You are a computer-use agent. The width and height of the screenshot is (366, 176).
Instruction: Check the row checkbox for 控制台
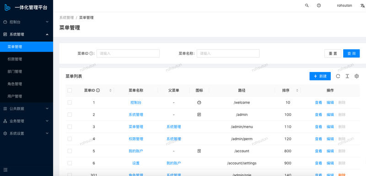(70, 102)
